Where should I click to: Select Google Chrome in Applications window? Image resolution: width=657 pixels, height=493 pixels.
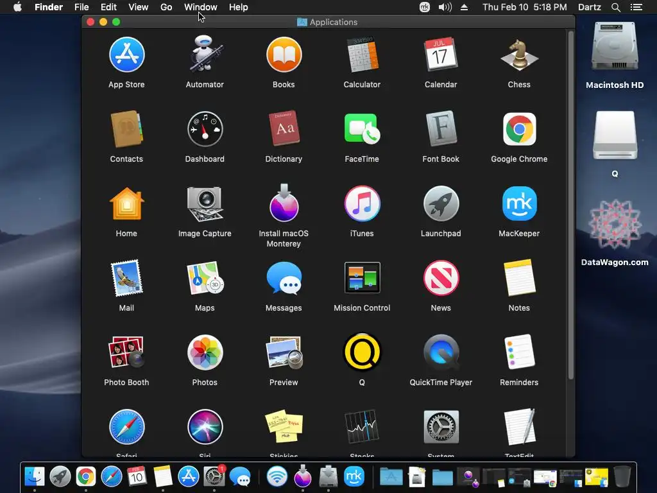(x=519, y=129)
